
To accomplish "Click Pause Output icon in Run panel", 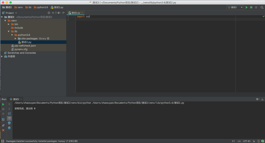I will click(x=3, y=114).
